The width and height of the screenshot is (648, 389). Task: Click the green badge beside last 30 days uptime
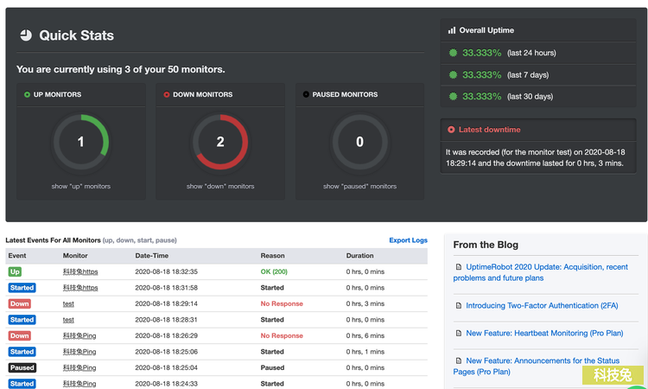[x=453, y=96]
